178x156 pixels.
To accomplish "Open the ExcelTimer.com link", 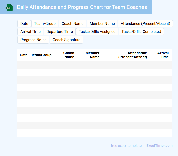I will (159, 146).
